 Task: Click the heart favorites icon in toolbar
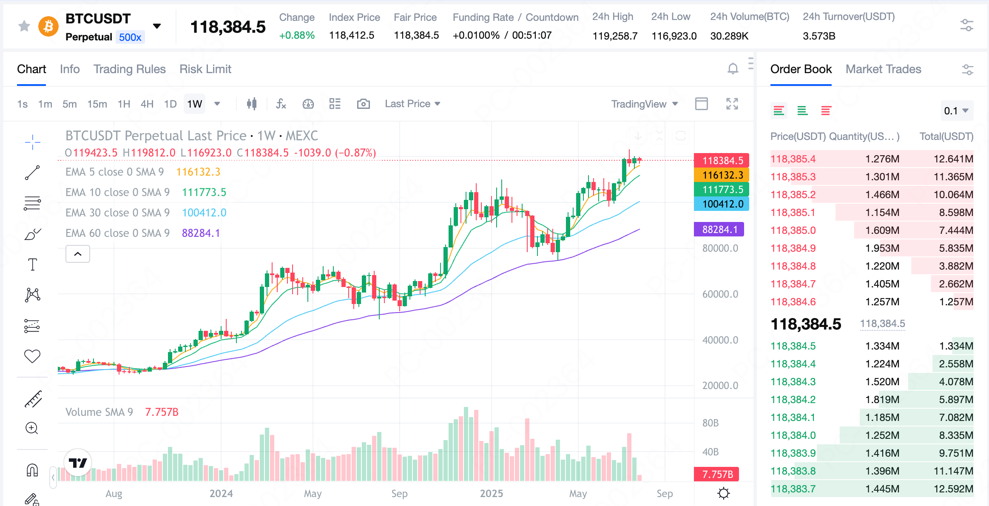pos(32,356)
